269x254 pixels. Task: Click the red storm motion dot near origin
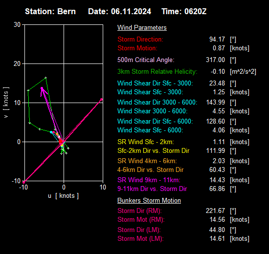61,141
